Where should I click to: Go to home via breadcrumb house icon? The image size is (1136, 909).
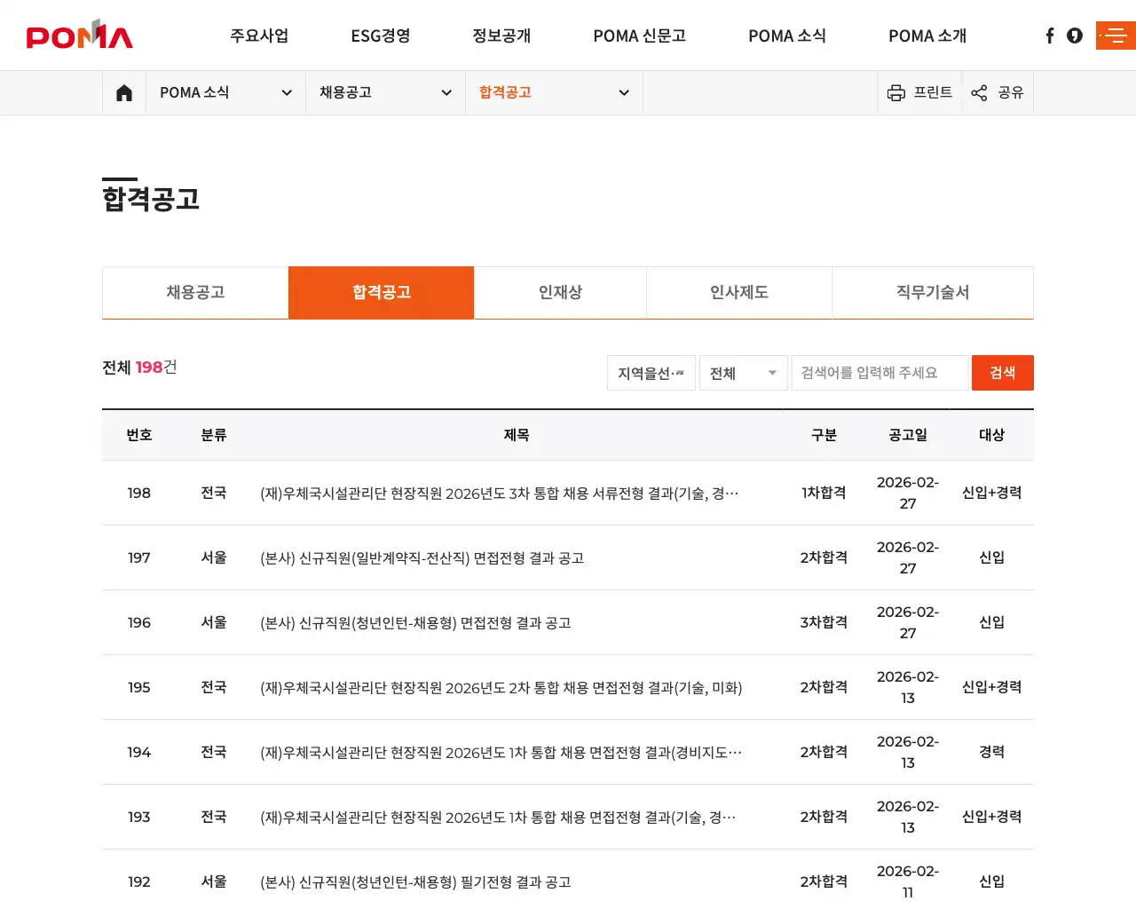(124, 92)
